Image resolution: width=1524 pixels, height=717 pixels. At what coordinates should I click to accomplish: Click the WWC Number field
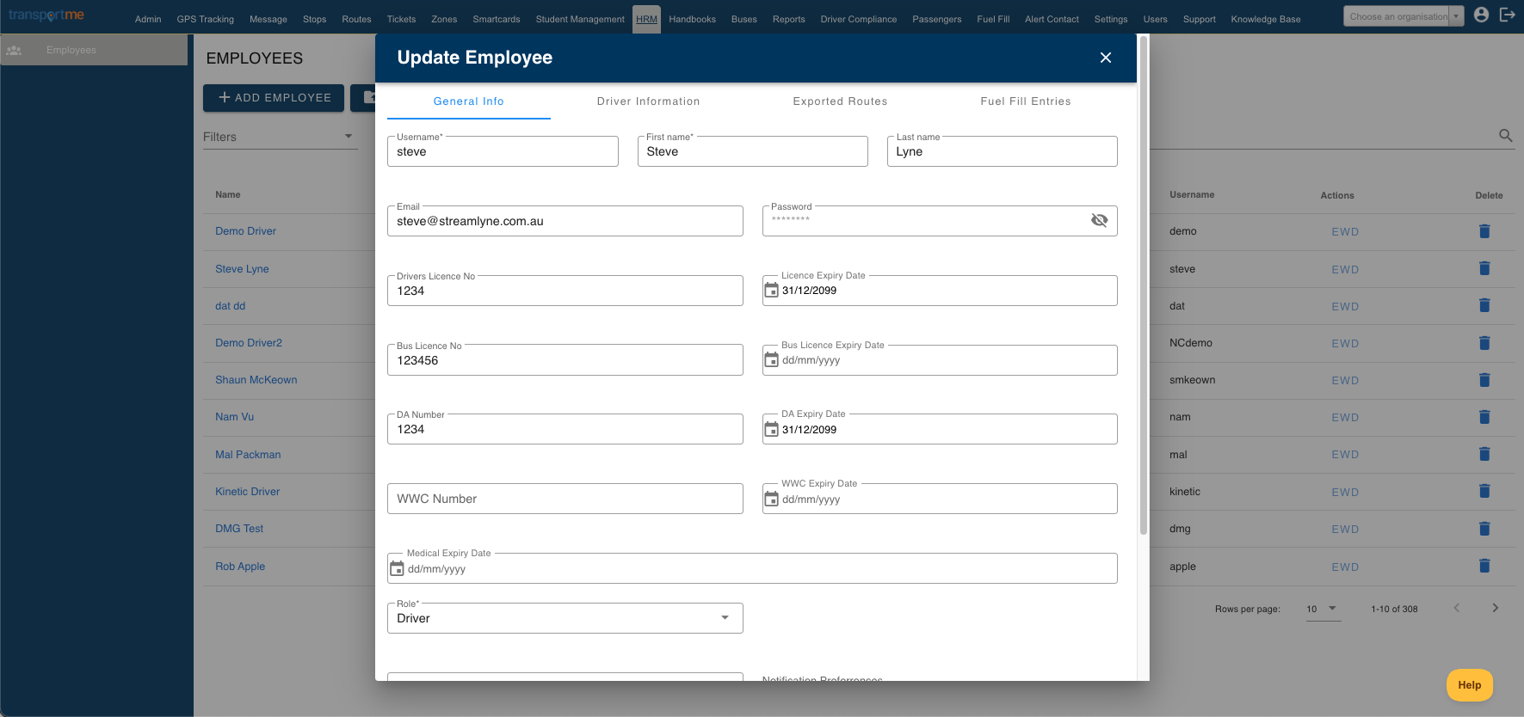coord(565,499)
